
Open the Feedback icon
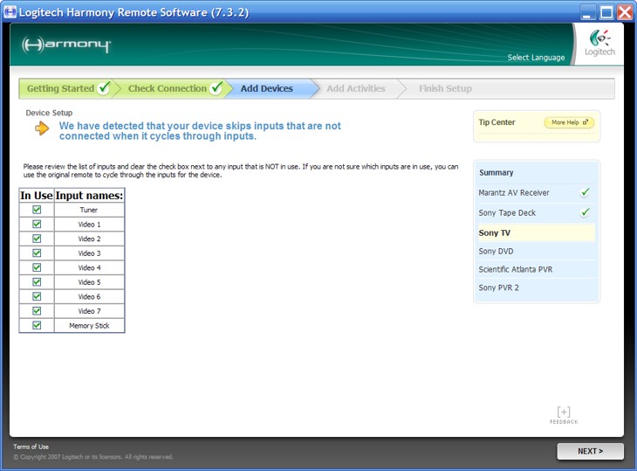coord(564,415)
